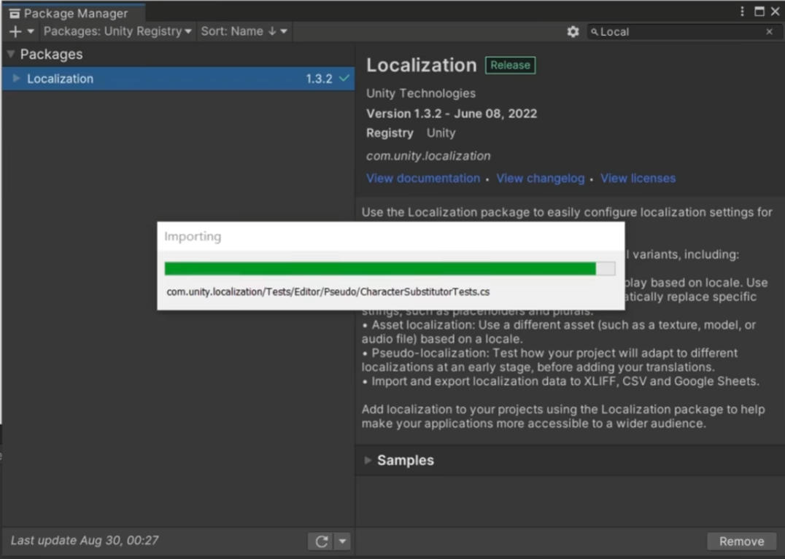Click the Last update Aug 30 status text

85,541
